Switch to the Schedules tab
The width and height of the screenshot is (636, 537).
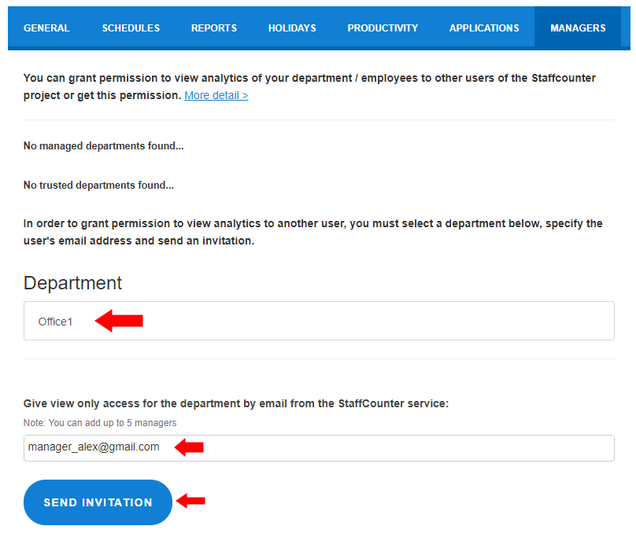click(131, 28)
